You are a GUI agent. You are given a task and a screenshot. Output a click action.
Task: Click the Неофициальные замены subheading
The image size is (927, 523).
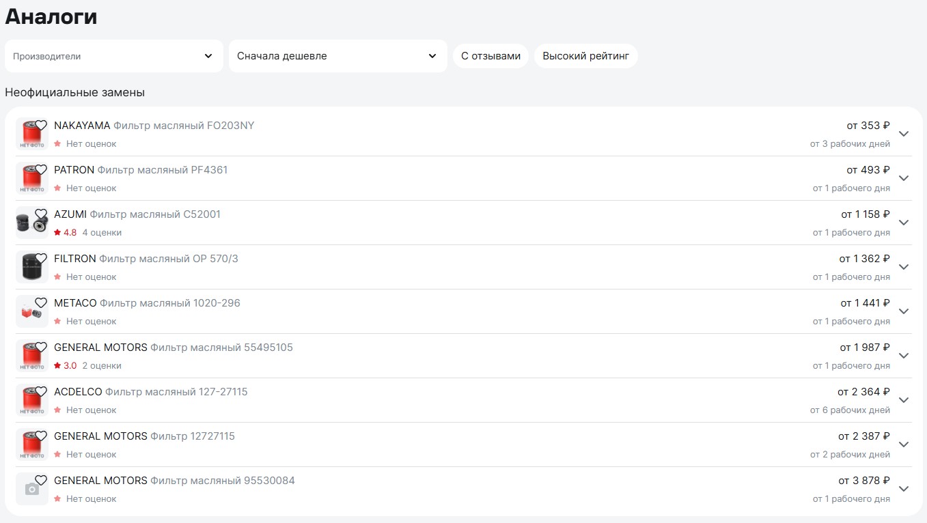pos(75,92)
